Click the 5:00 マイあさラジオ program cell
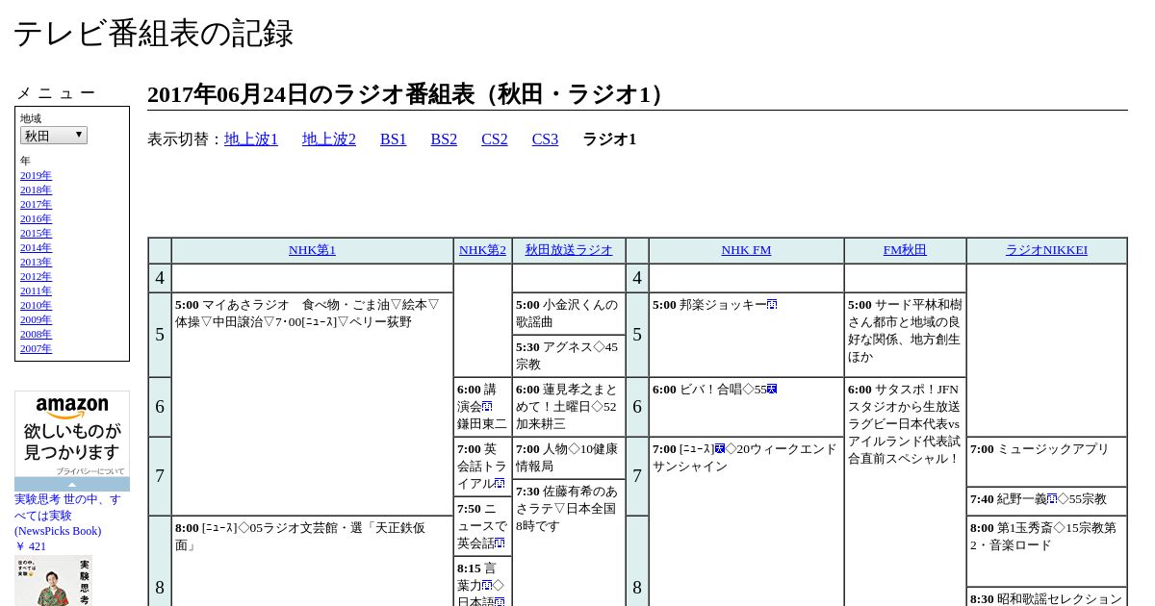This screenshot has width=1155, height=606. [312, 404]
